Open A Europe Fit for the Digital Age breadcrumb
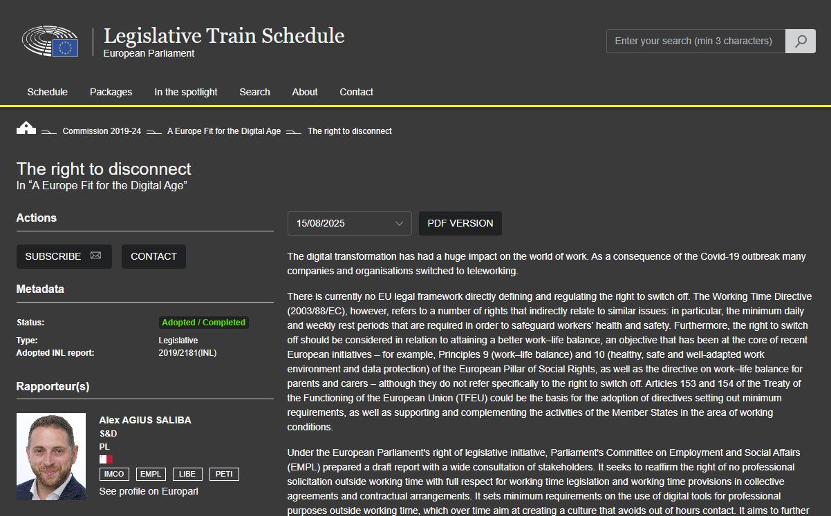831x516 pixels. point(223,131)
